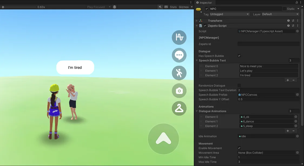This screenshot has height=166, width=304.
Task: Uncheck Has Speech Bubble
Action: [x=239, y=56]
